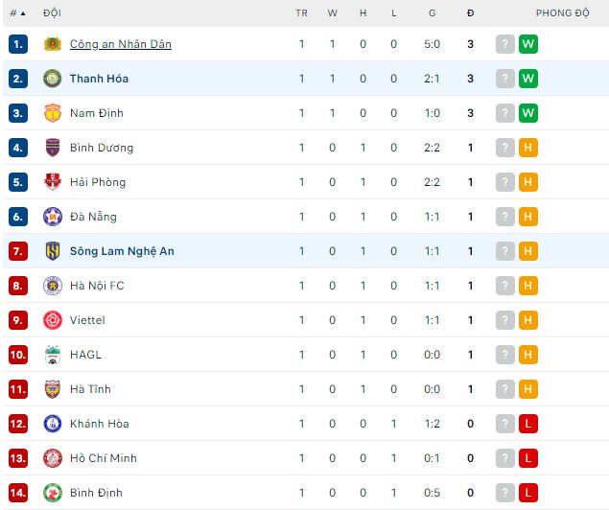Click the Hồ Chí Minh team name

coord(104,458)
